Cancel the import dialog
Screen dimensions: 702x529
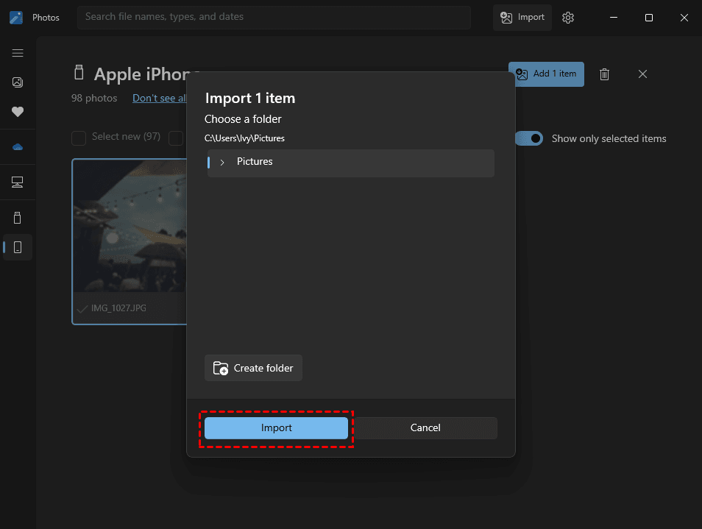(425, 428)
